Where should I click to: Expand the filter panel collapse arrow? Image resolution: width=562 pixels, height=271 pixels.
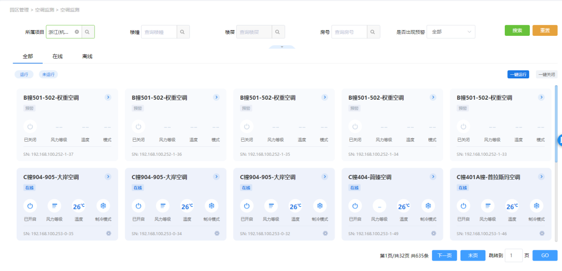[282, 47]
